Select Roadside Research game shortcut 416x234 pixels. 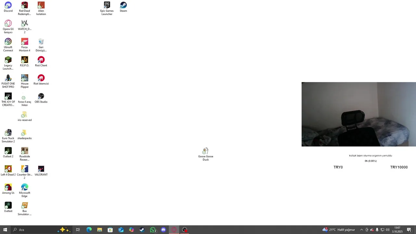(x=24, y=154)
